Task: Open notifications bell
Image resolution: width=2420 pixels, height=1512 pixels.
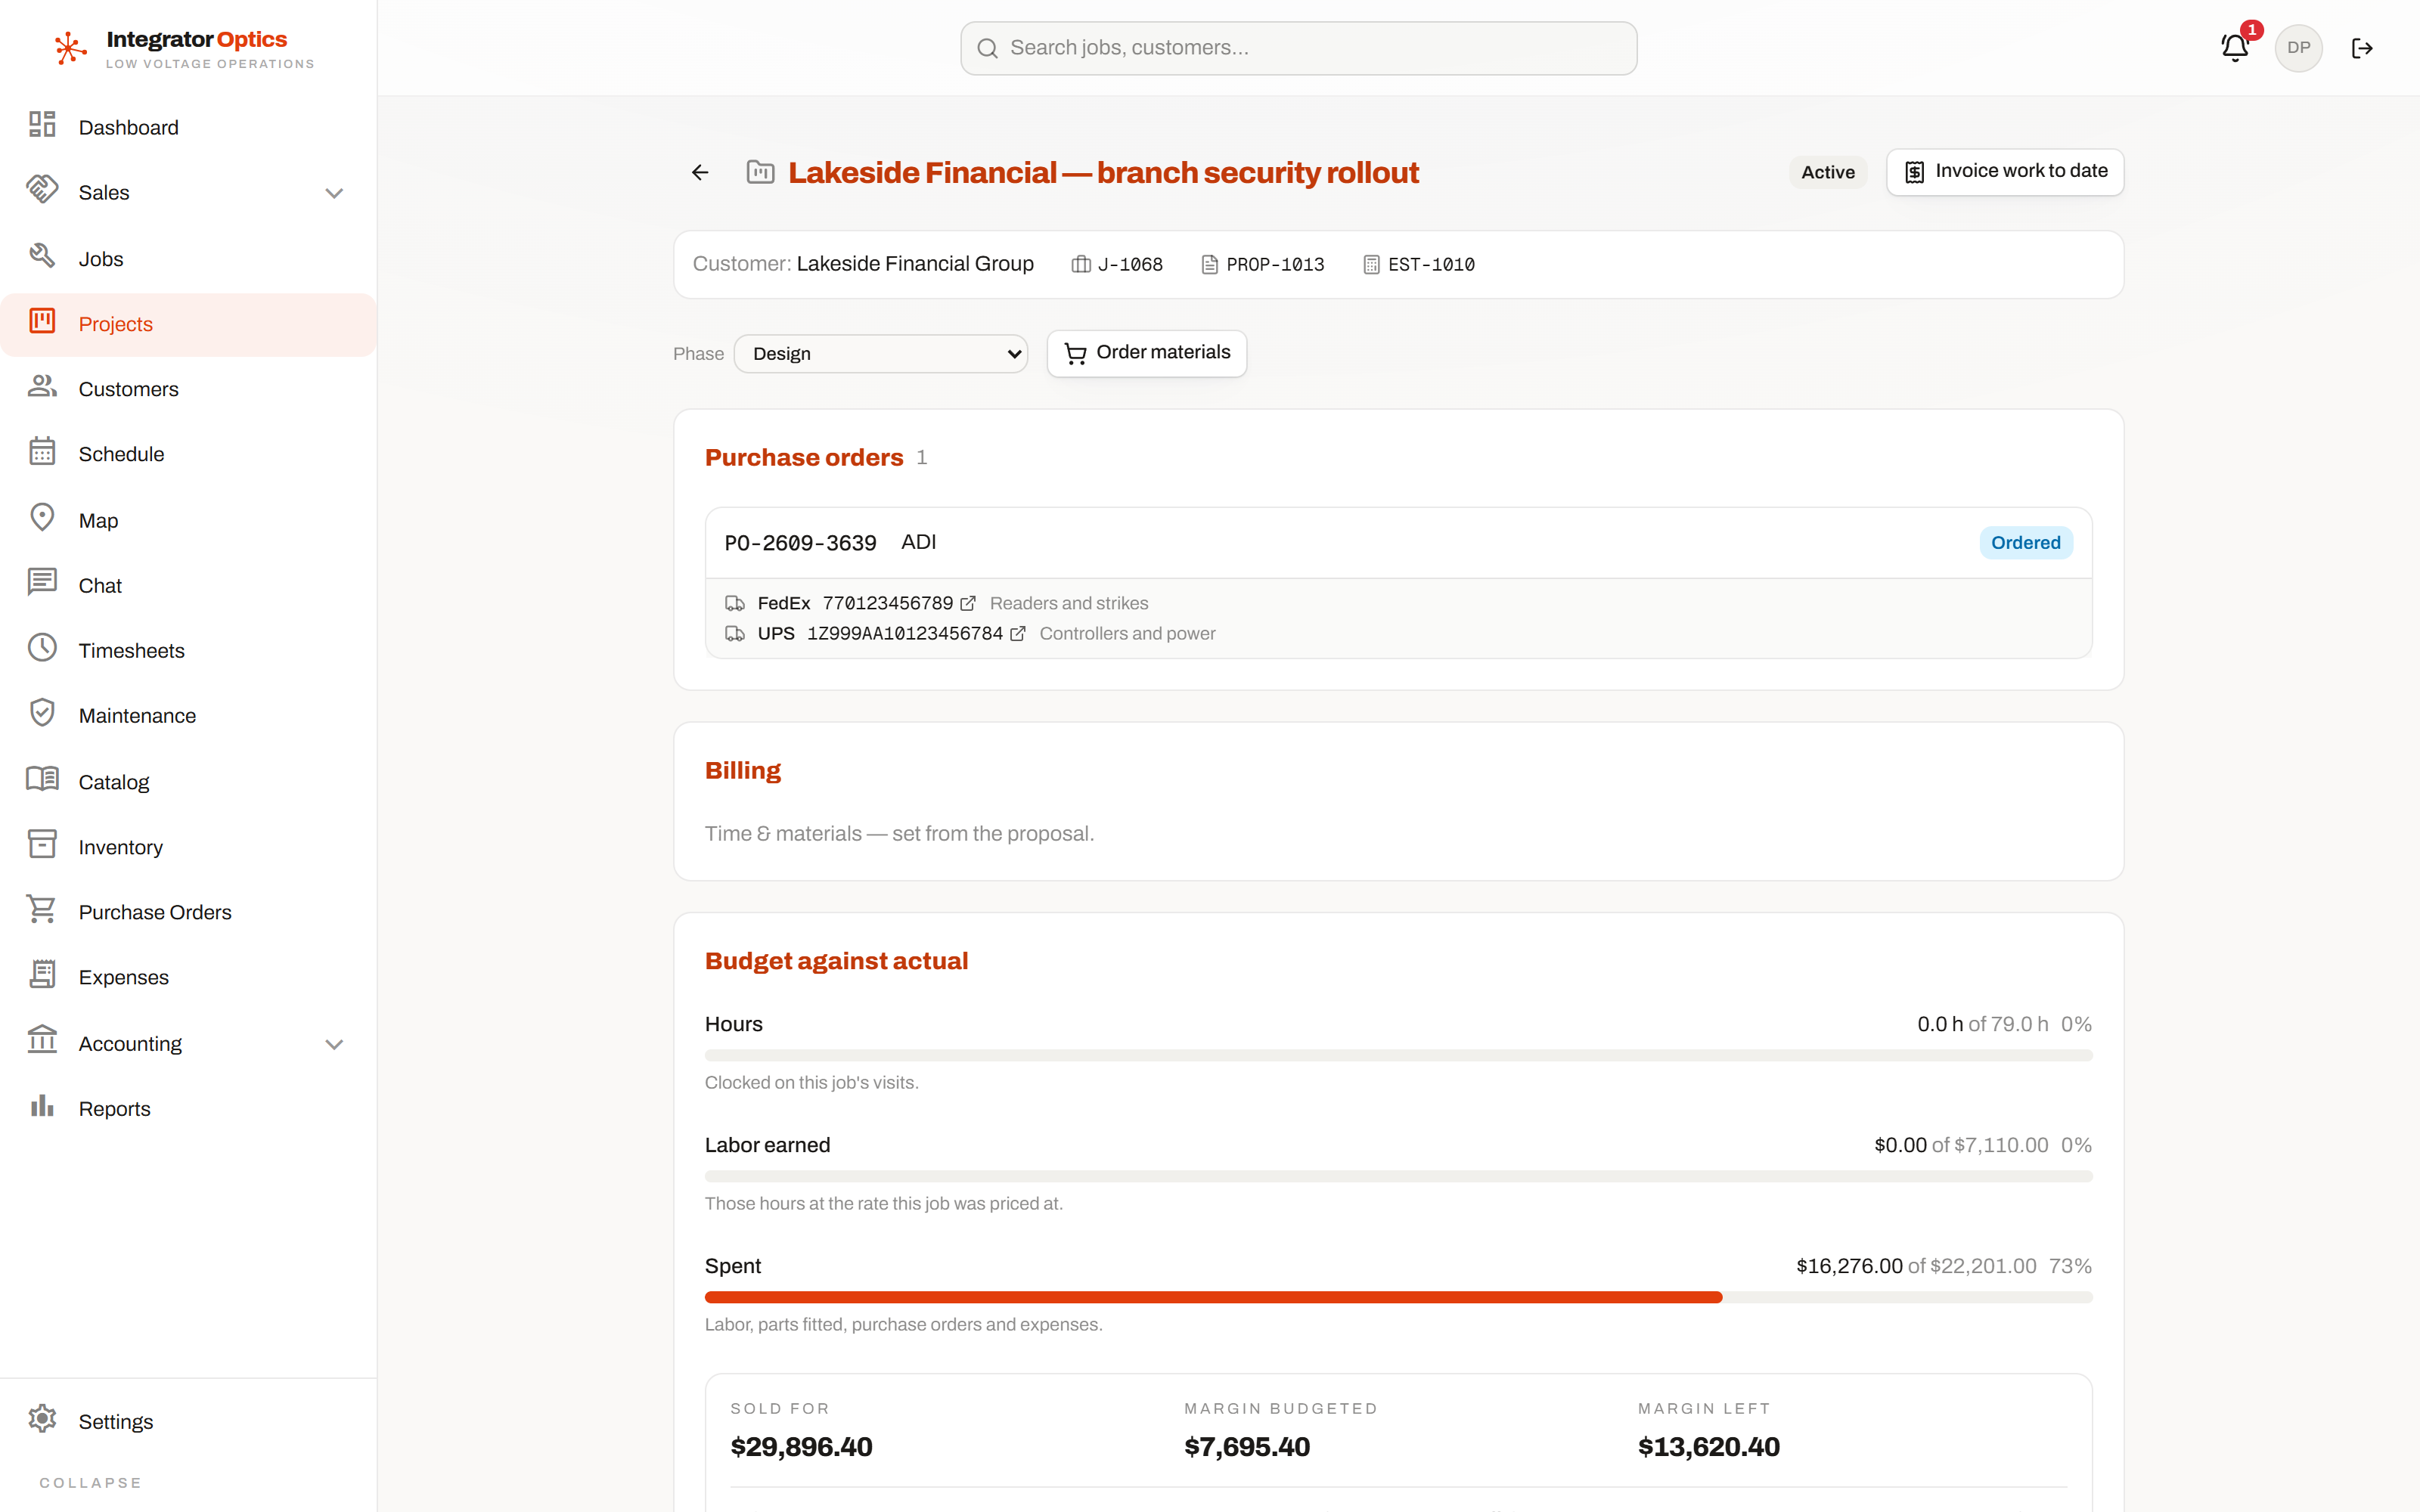Action: (x=2235, y=48)
